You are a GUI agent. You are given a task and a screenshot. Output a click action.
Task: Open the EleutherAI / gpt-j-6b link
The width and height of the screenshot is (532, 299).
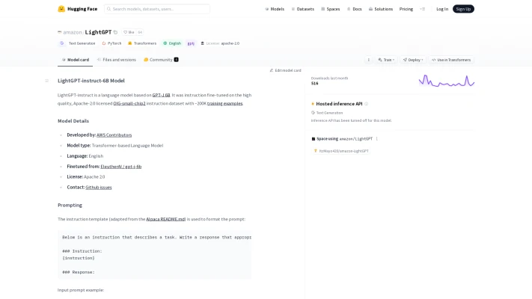click(x=120, y=167)
